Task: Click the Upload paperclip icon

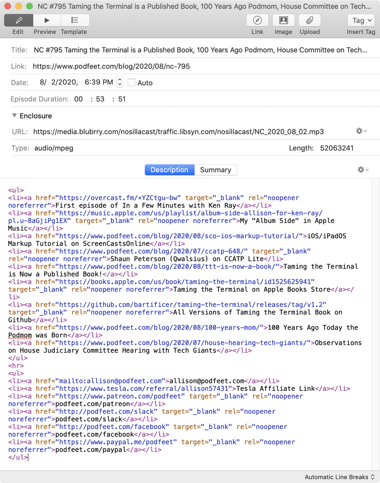Action: click(x=310, y=20)
